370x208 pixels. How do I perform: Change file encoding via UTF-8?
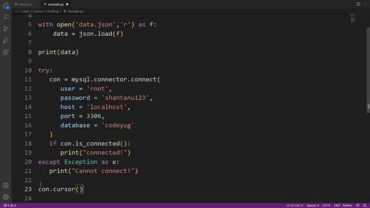pyautogui.click(x=326, y=206)
